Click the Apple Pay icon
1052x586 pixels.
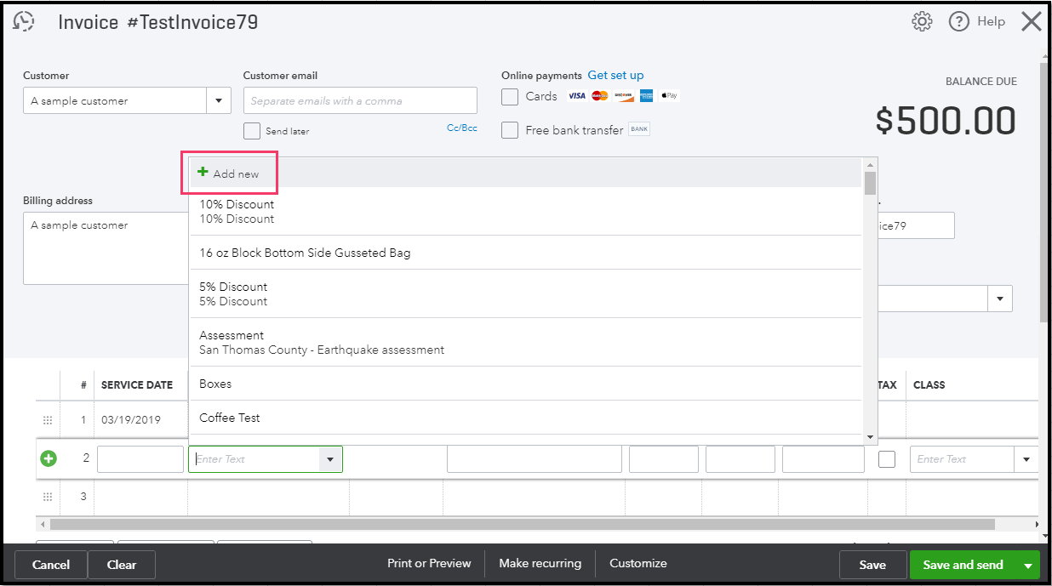(669, 95)
